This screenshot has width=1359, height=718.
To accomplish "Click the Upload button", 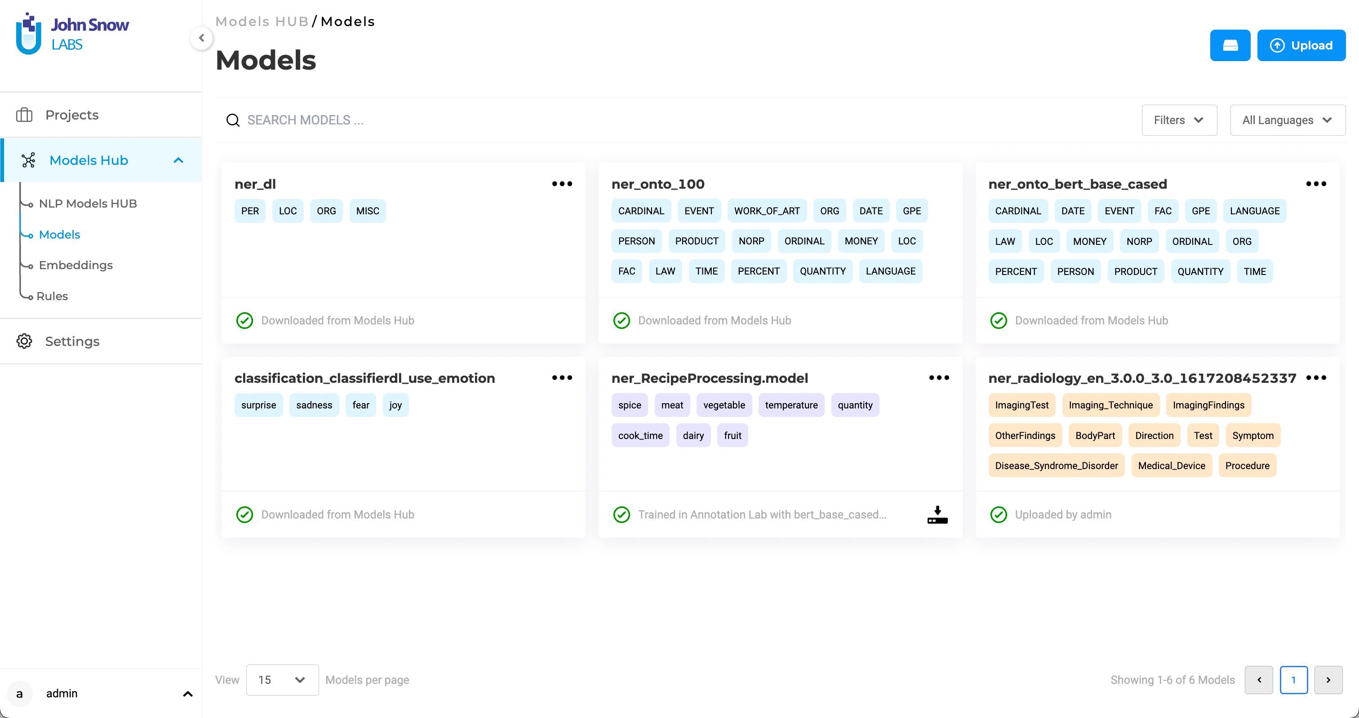I will click(x=1301, y=45).
